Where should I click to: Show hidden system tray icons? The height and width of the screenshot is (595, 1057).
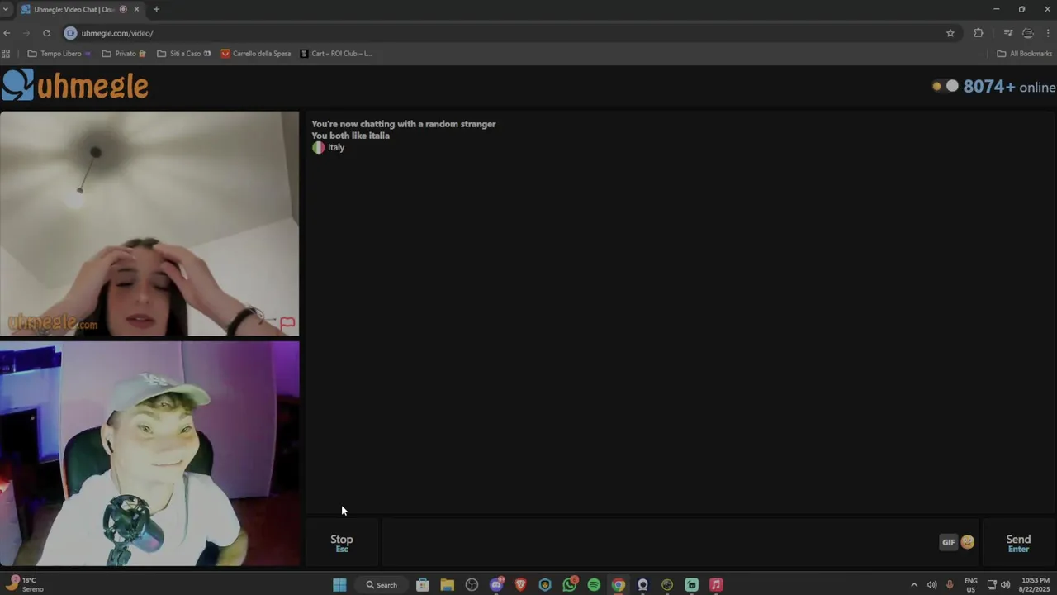coord(913,585)
